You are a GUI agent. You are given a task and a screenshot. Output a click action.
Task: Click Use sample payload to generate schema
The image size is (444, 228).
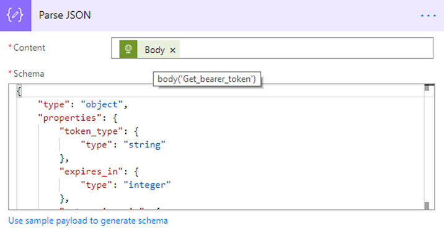(88, 221)
